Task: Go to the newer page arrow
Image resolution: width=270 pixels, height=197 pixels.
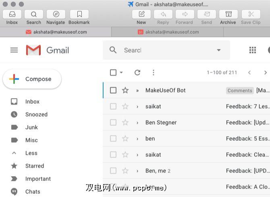Action: coord(249,72)
